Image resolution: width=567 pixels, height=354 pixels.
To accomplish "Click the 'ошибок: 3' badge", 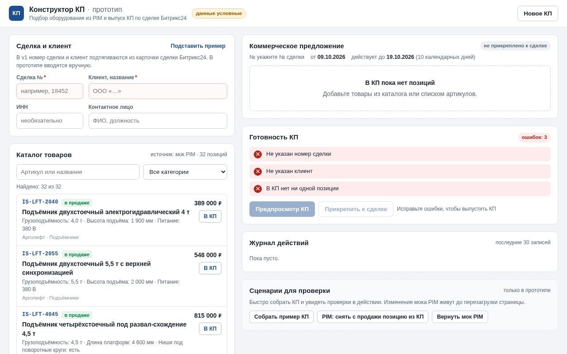I will pos(534,137).
